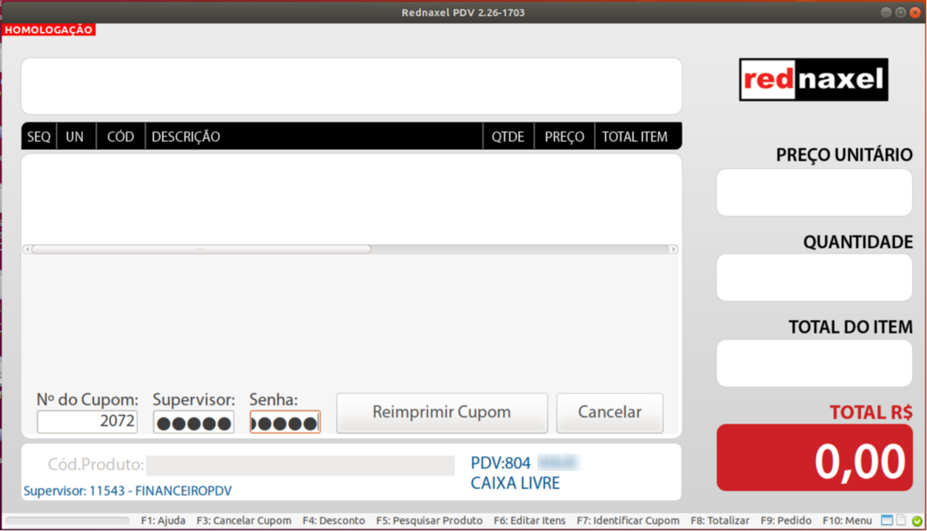Click the green check status icon
Viewport: 927px width, 531px height.
click(916, 520)
